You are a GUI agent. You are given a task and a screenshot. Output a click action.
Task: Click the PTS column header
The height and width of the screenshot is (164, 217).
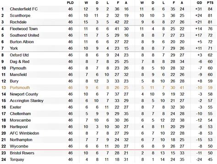(210, 3)
